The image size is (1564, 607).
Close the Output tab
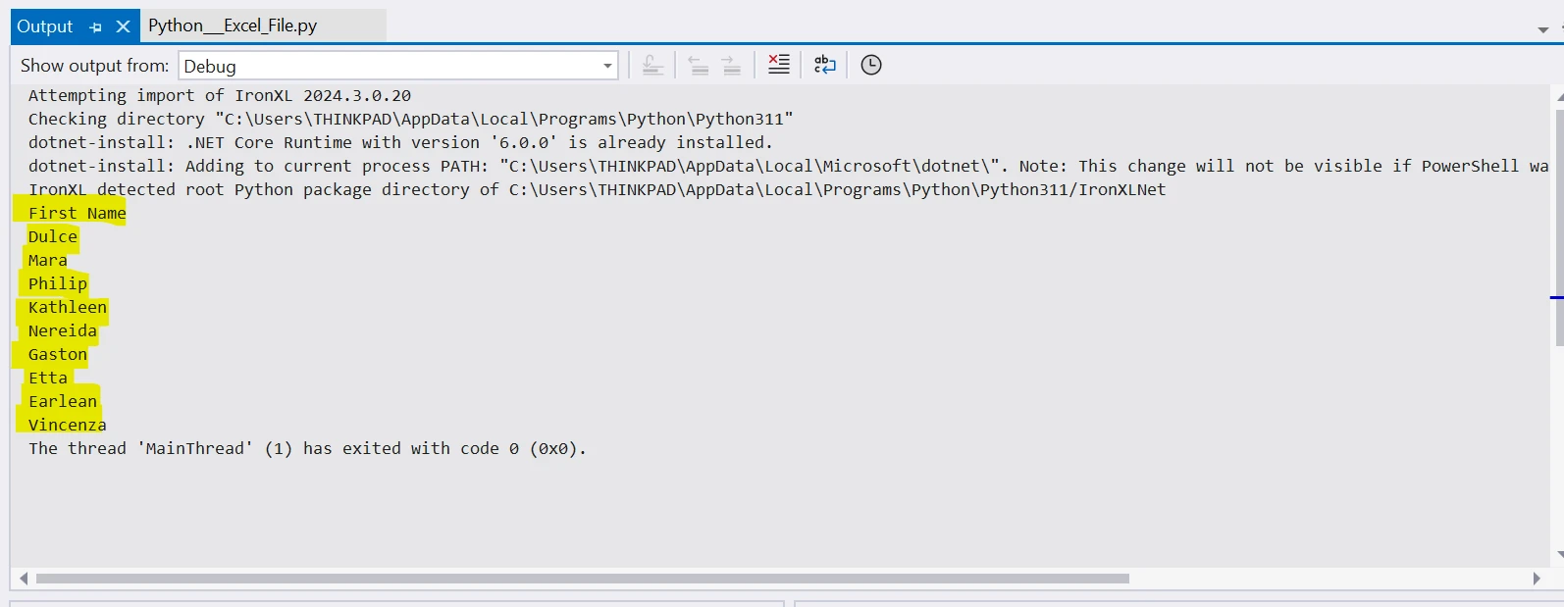click(x=123, y=26)
